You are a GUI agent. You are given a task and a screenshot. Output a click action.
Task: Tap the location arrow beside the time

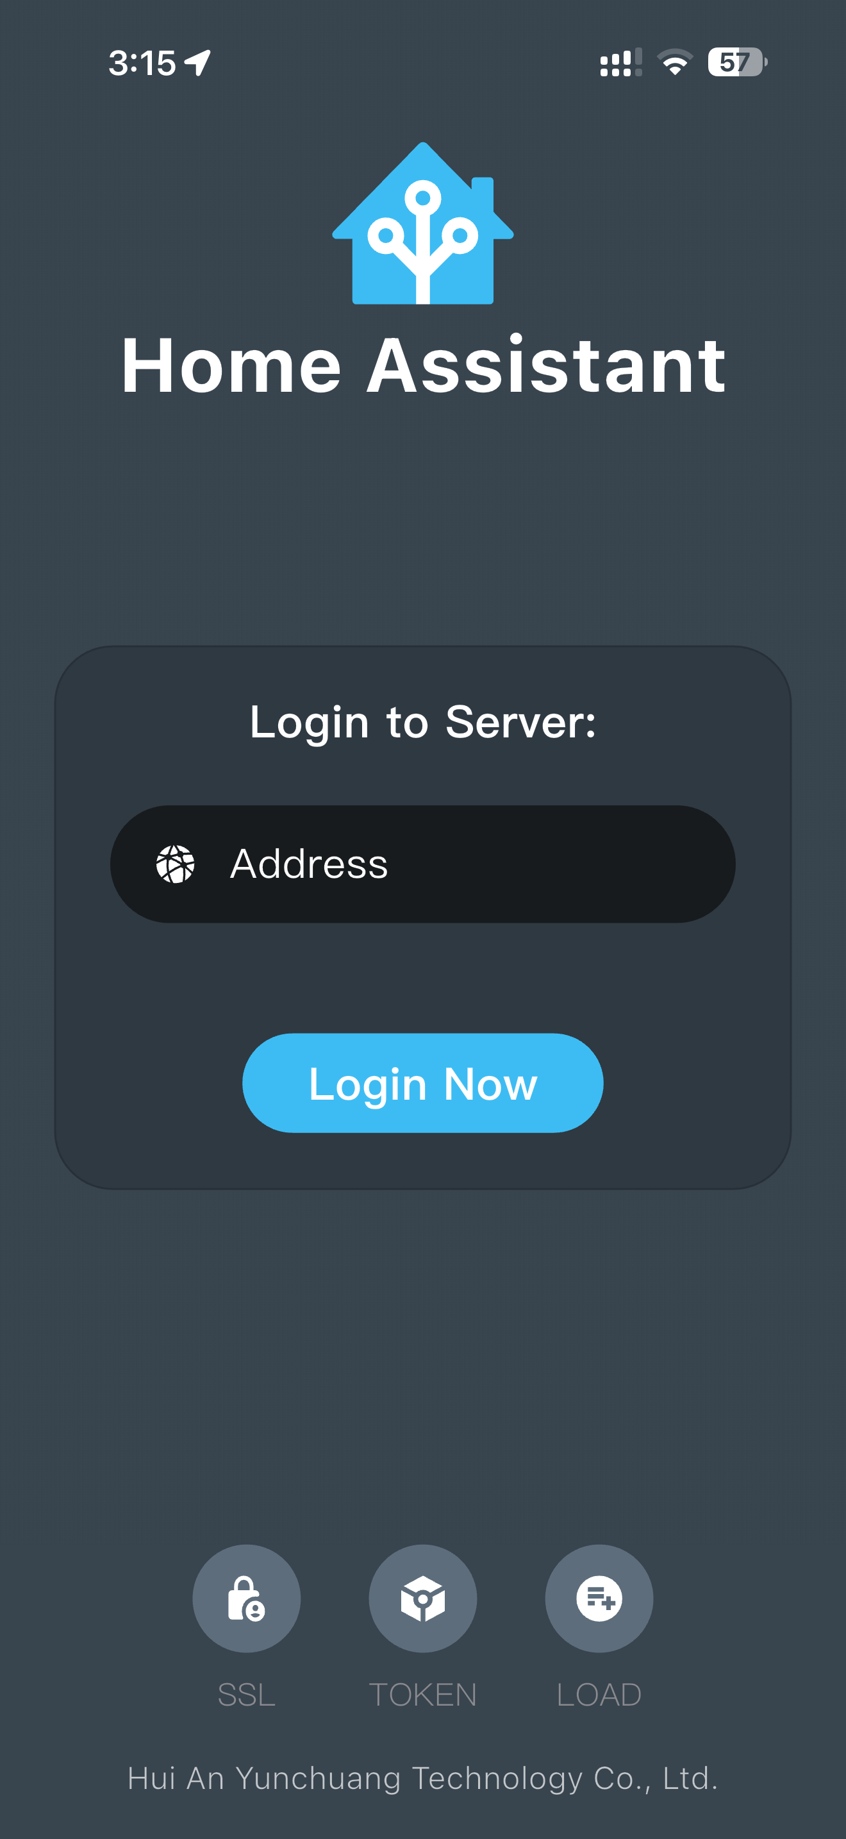[197, 63]
